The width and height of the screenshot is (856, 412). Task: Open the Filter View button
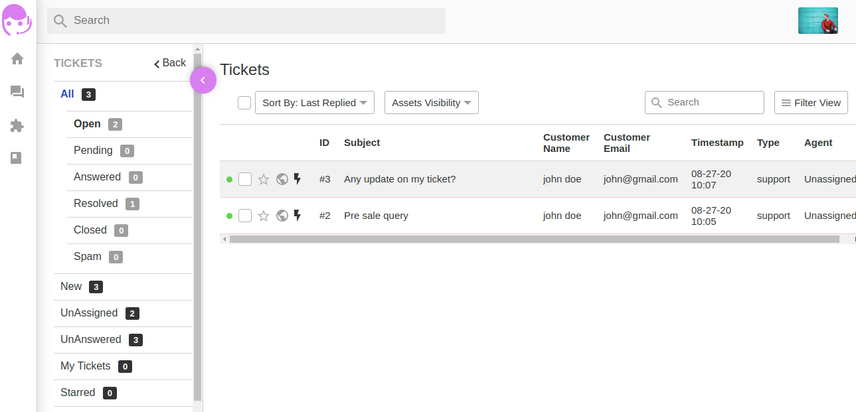pyautogui.click(x=811, y=102)
